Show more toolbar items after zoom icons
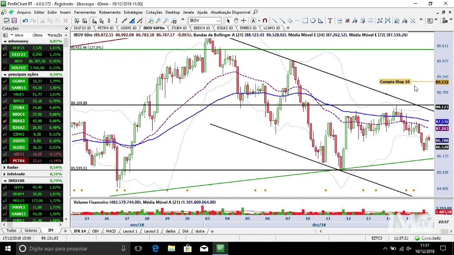454x255 pixels. (x=183, y=20)
